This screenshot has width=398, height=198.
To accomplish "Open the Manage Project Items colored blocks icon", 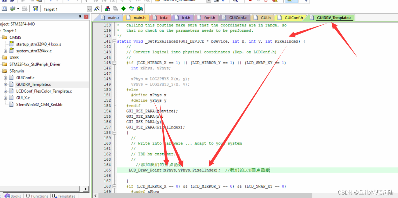I will (107, 9).
